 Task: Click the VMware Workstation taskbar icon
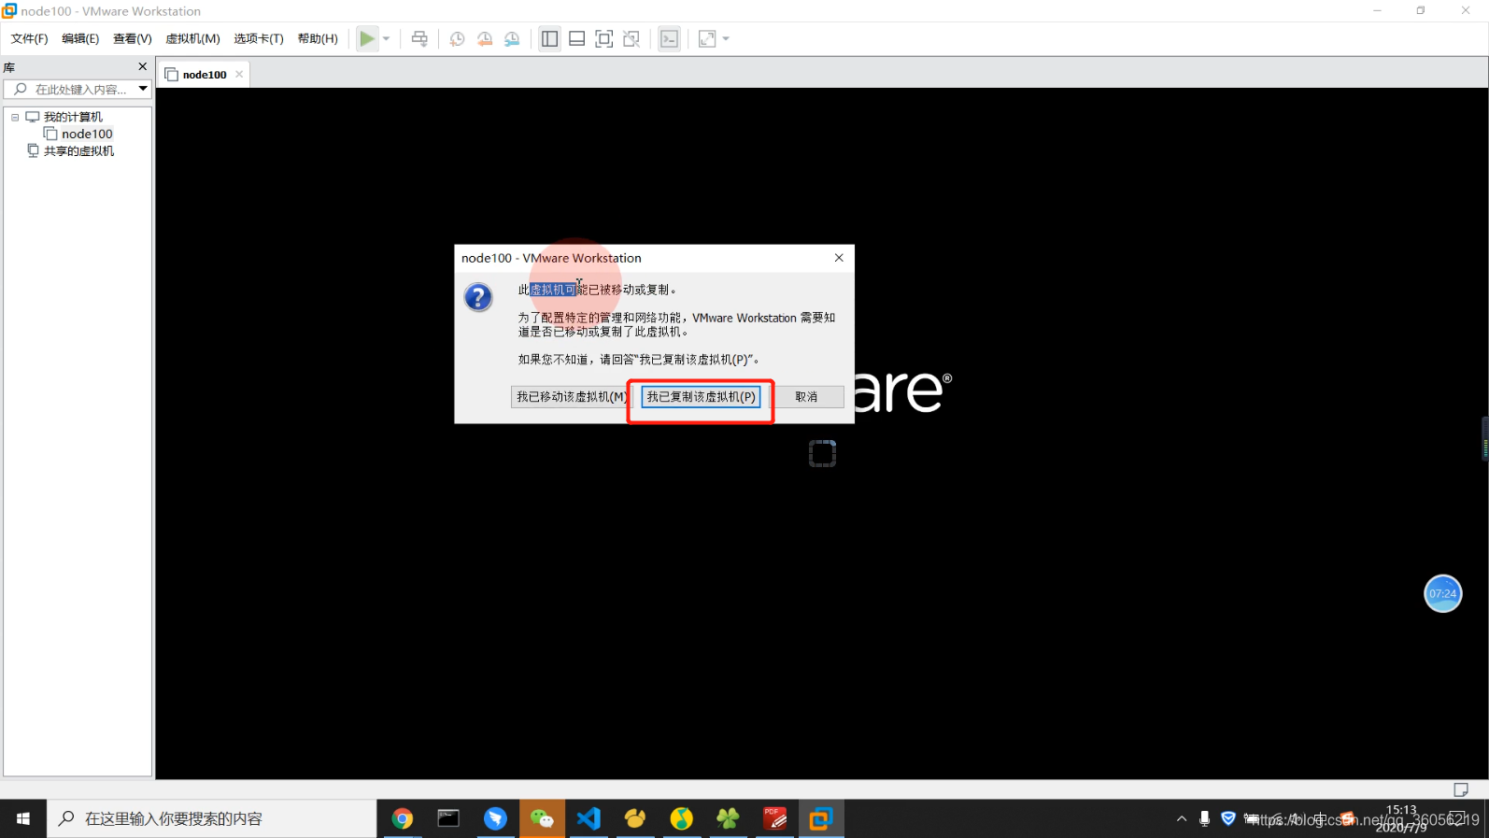point(821,818)
